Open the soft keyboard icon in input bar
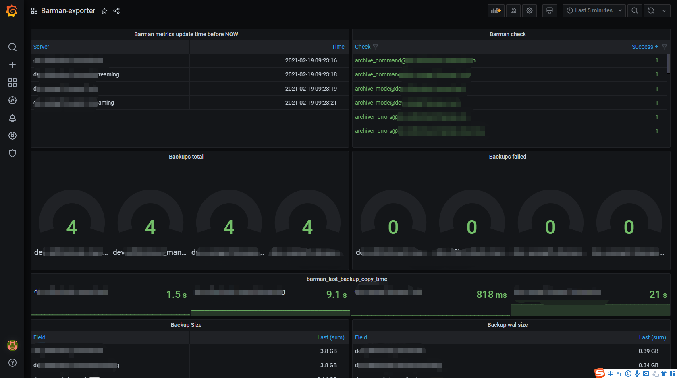 click(646, 374)
